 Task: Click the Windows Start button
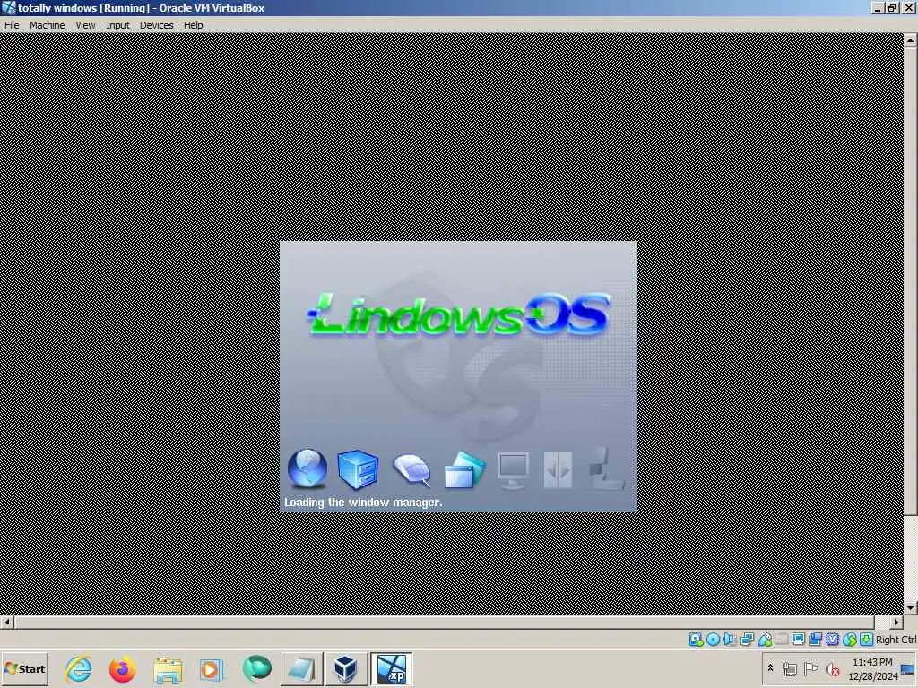click(24, 668)
